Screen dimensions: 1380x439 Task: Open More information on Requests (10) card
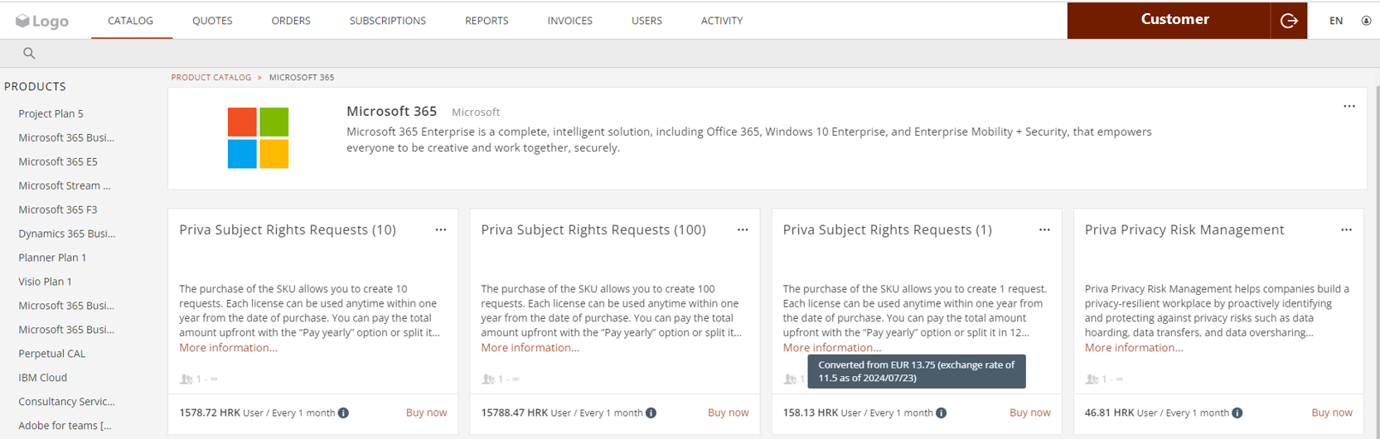tap(229, 347)
